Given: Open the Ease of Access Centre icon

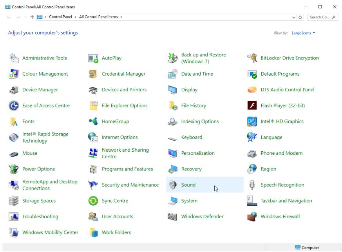Looking at the screenshot, I should pos(14,105).
